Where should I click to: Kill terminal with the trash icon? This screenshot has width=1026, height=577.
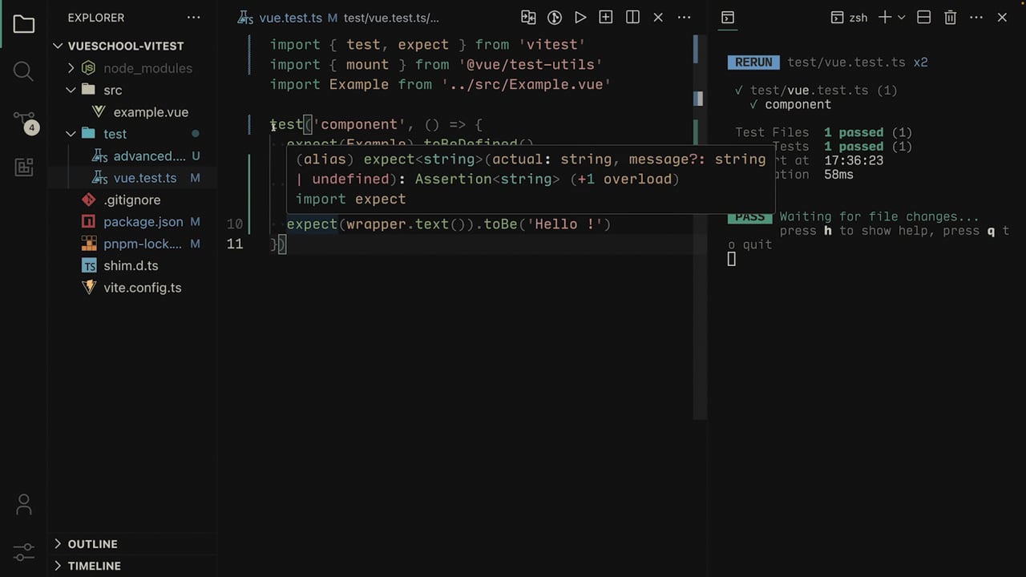(950, 18)
